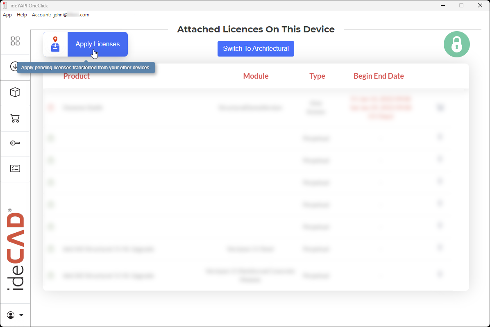Click the Type column header
The height and width of the screenshot is (327, 490).
pos(317,76)
